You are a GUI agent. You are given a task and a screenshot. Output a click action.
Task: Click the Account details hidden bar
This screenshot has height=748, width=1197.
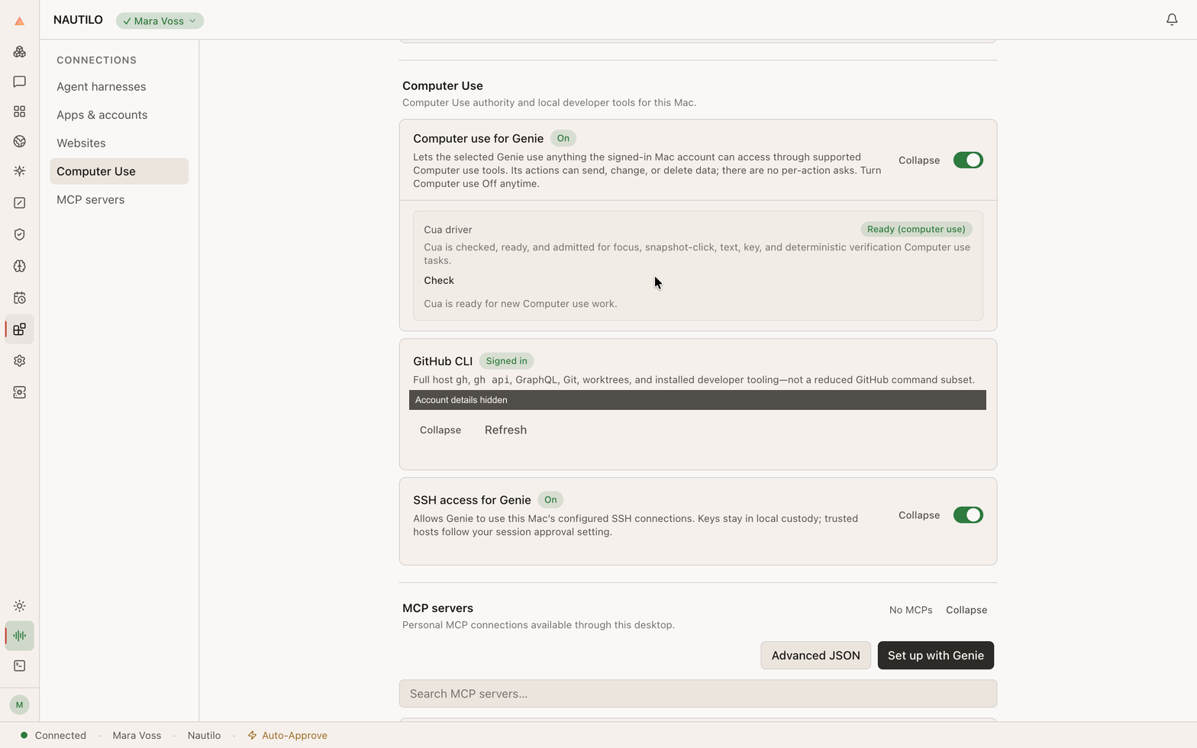[x=698, y=400]
